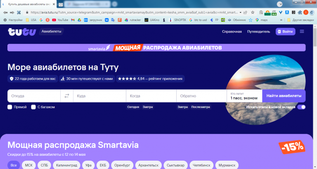This screenshot has height=169, width=317.
Task: Swap origin and destination cities
Action: click(x=67, y=96)
